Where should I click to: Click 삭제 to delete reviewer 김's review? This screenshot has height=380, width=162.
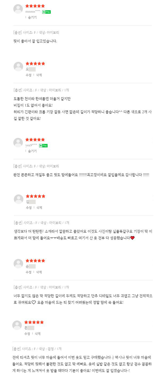[x=39, y=208]
